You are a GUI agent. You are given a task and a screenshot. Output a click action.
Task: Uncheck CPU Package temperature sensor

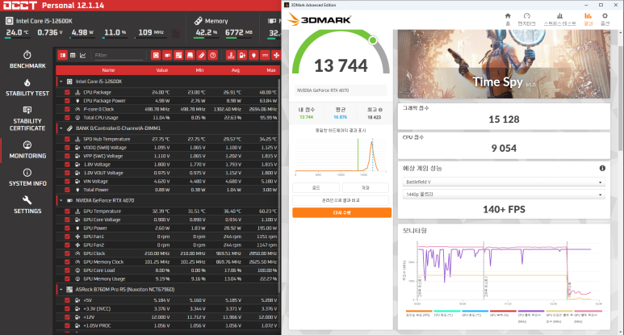pyautogui.click(x=67, y=92)
